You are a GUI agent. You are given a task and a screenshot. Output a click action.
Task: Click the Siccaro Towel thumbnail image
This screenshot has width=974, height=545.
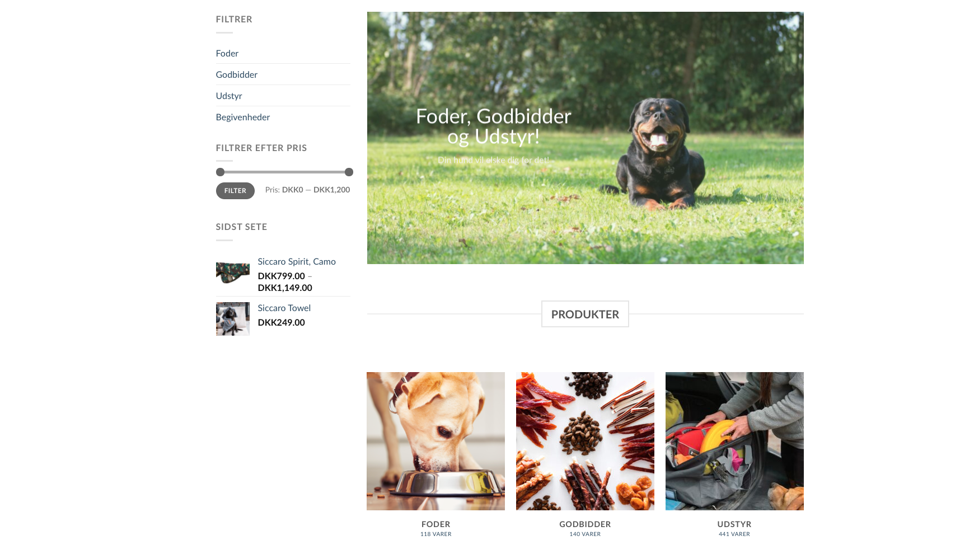[233, 319]
